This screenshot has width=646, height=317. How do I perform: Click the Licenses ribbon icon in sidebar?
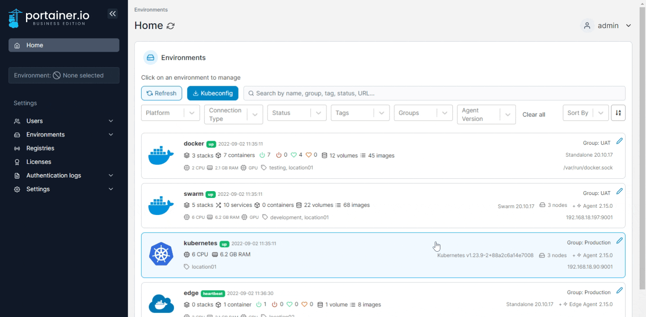pyautogui.click(x=17, y=162)
